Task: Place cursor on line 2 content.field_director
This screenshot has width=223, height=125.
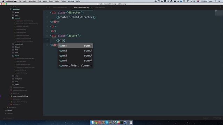Action: [x=76, y=17]
